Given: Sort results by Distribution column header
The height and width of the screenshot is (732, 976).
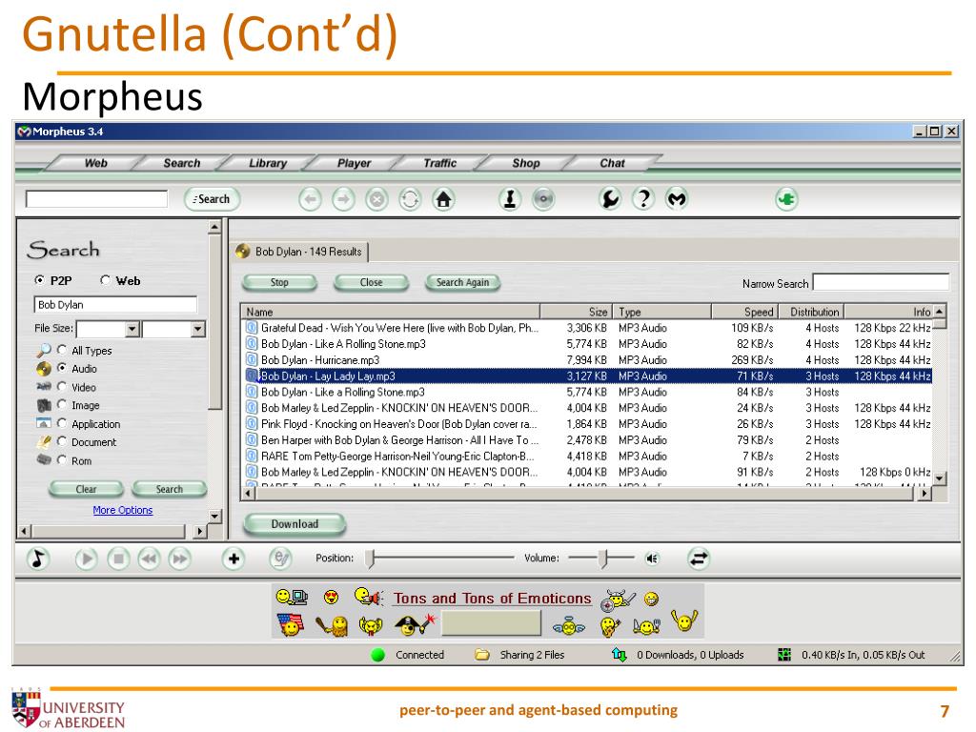Looking at the screenshot, I should click(810, 312).
